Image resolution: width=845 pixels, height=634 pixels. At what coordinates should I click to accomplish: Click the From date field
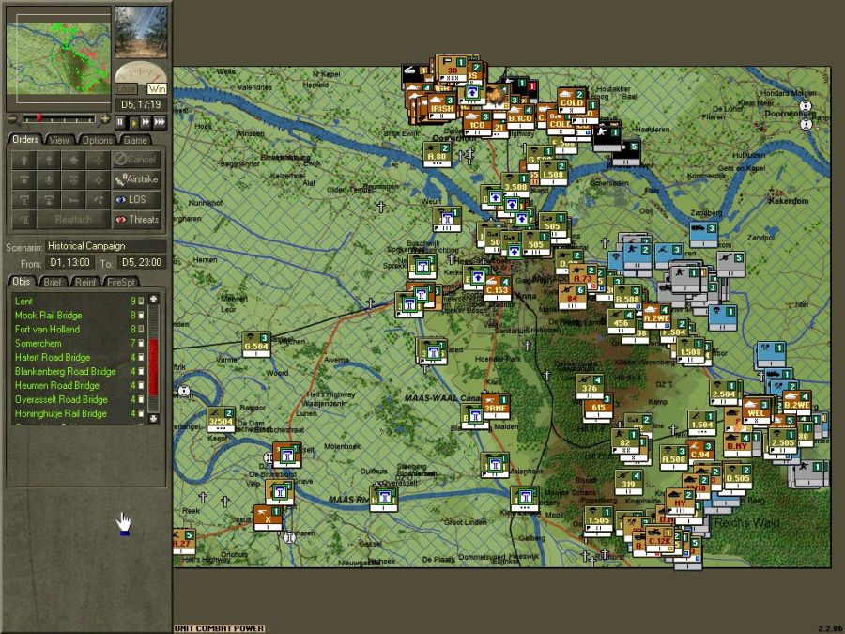click(x=70, y=263)
